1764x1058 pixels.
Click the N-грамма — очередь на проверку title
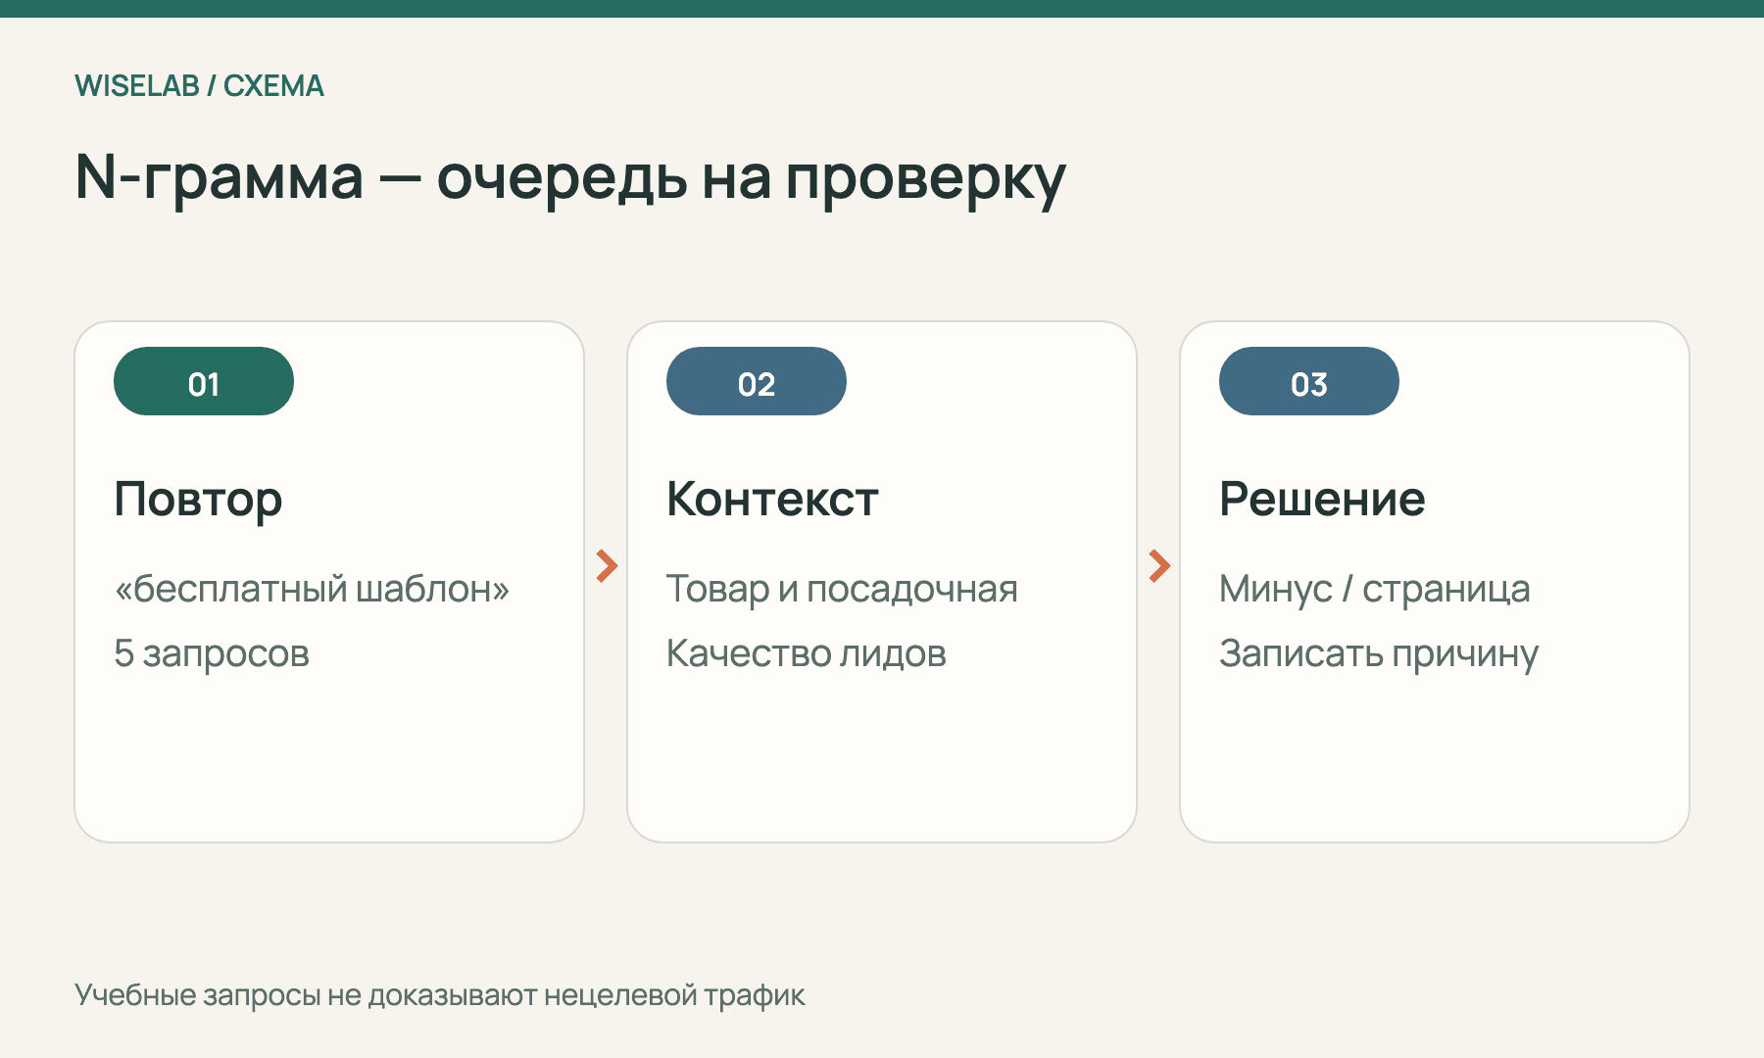tap(570, 178)
